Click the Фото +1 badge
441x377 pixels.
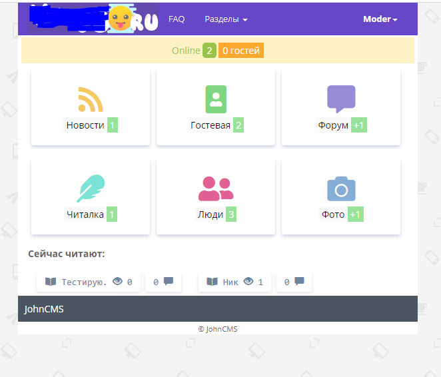355,214
